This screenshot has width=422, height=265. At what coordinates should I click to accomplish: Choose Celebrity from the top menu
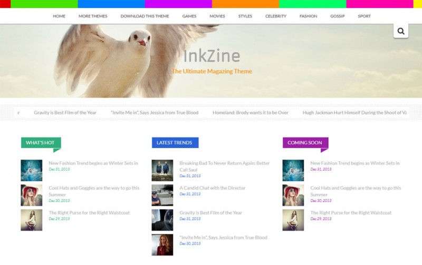276,16
